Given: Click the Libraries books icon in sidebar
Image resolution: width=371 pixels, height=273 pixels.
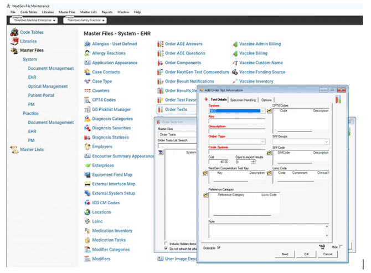Looking at the screenshot, I should tap(15, 42).
